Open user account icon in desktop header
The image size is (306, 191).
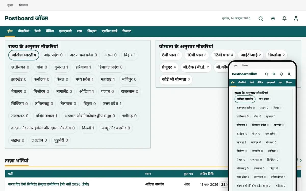296,18
